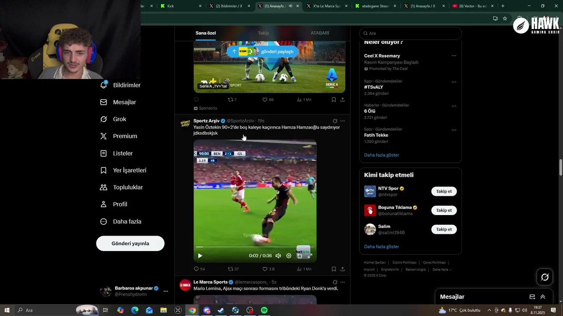Open options for #TSvALY trend
Viewport: 563px width, 316px height.
(454, 82)
